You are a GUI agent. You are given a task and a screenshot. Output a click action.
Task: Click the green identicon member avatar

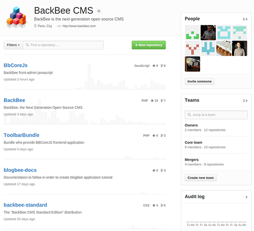pyautogui.click(x=192, y=32)
